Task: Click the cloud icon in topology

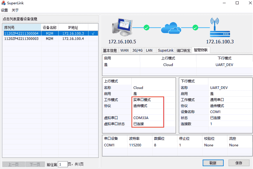Action: click(173, 28)
